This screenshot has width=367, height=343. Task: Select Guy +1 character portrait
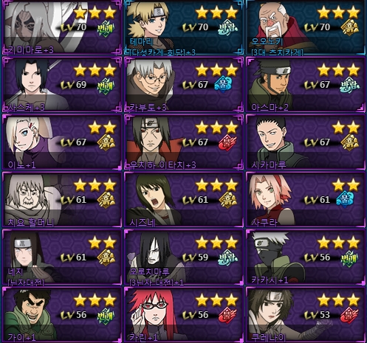click(62, 315)
